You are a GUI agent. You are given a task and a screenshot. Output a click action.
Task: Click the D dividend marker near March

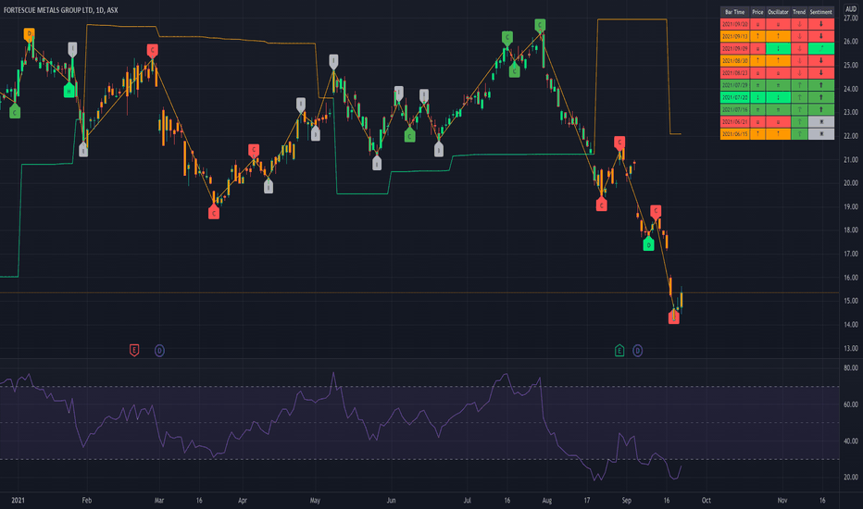point(159,351)
